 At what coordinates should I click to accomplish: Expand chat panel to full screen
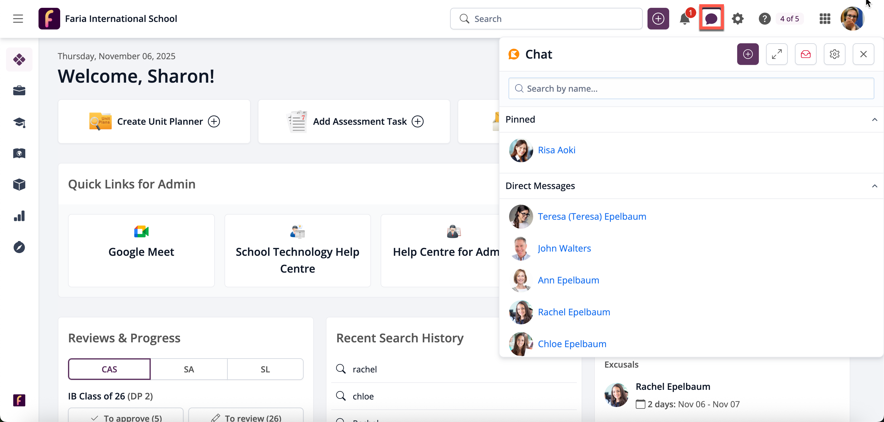point(777,54)
